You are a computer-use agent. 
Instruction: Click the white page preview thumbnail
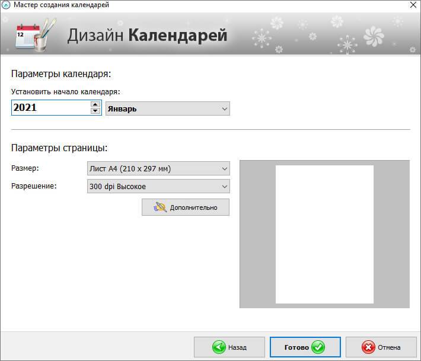[x=324, y=234]
